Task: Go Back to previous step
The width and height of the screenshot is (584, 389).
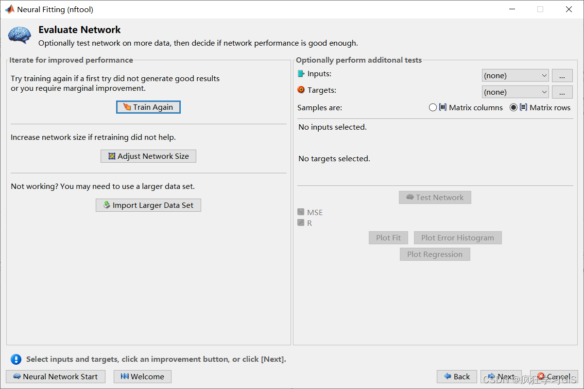Action: click(457, 376)
